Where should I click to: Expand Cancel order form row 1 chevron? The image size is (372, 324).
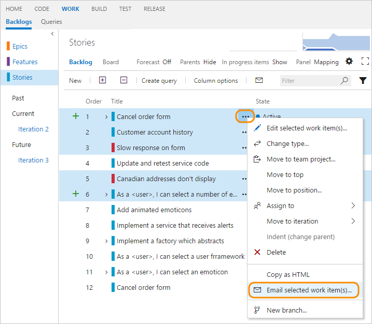pos(106,116)
